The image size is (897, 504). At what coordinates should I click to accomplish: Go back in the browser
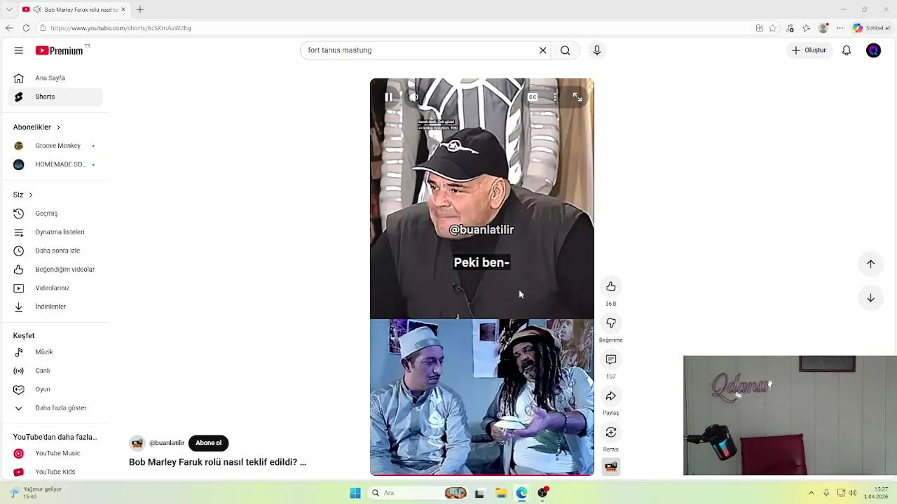[9, 28]
